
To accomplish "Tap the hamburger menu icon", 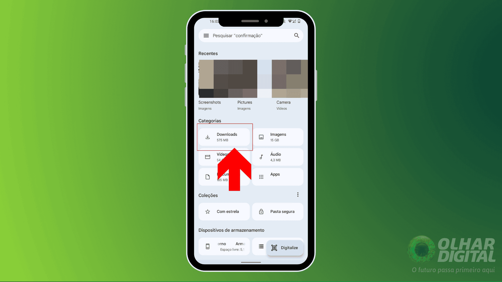I will point(206,36).
